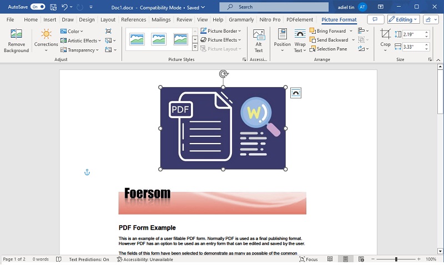The height and width of the screenshot is (265, 444).
Task: Click the spelling proofing icon in status bar
Action: 59,259
